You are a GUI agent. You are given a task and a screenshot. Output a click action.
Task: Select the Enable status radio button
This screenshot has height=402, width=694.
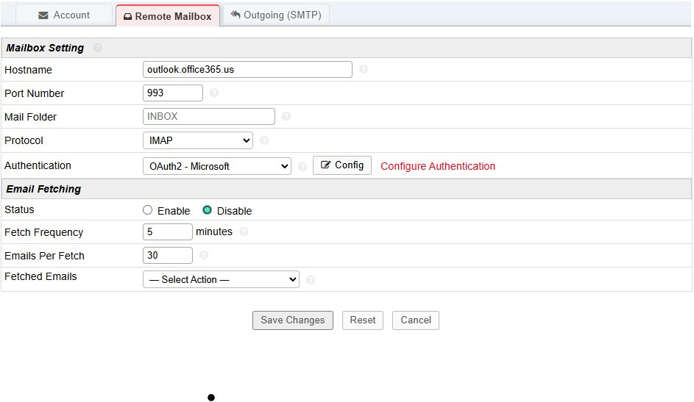point(148,210)
